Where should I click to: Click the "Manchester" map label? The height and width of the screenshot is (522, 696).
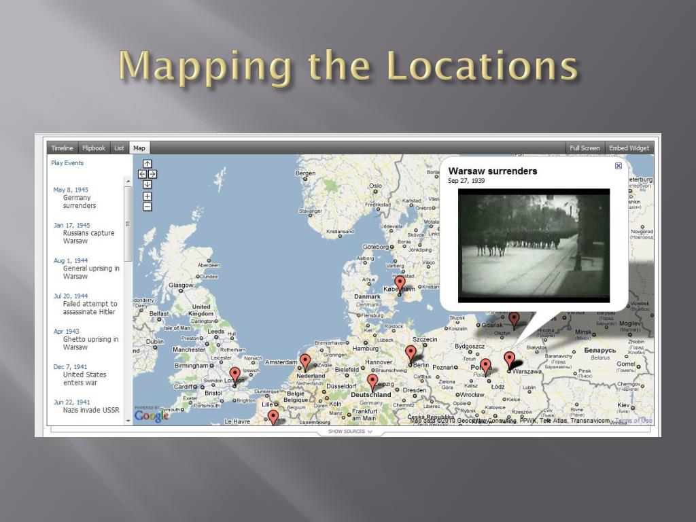tap(189, 349)
